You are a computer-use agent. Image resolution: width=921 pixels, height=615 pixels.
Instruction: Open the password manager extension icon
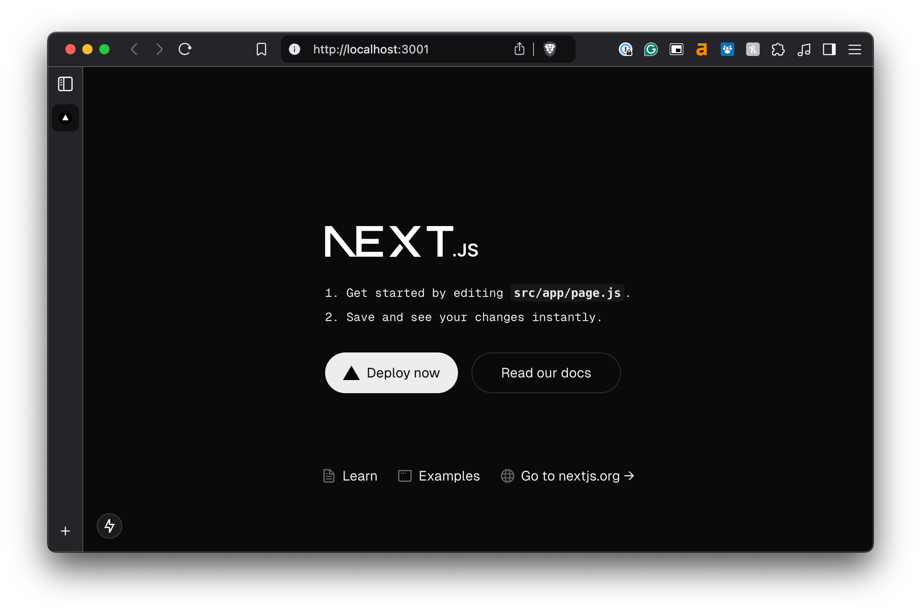[x=626, y=49]
